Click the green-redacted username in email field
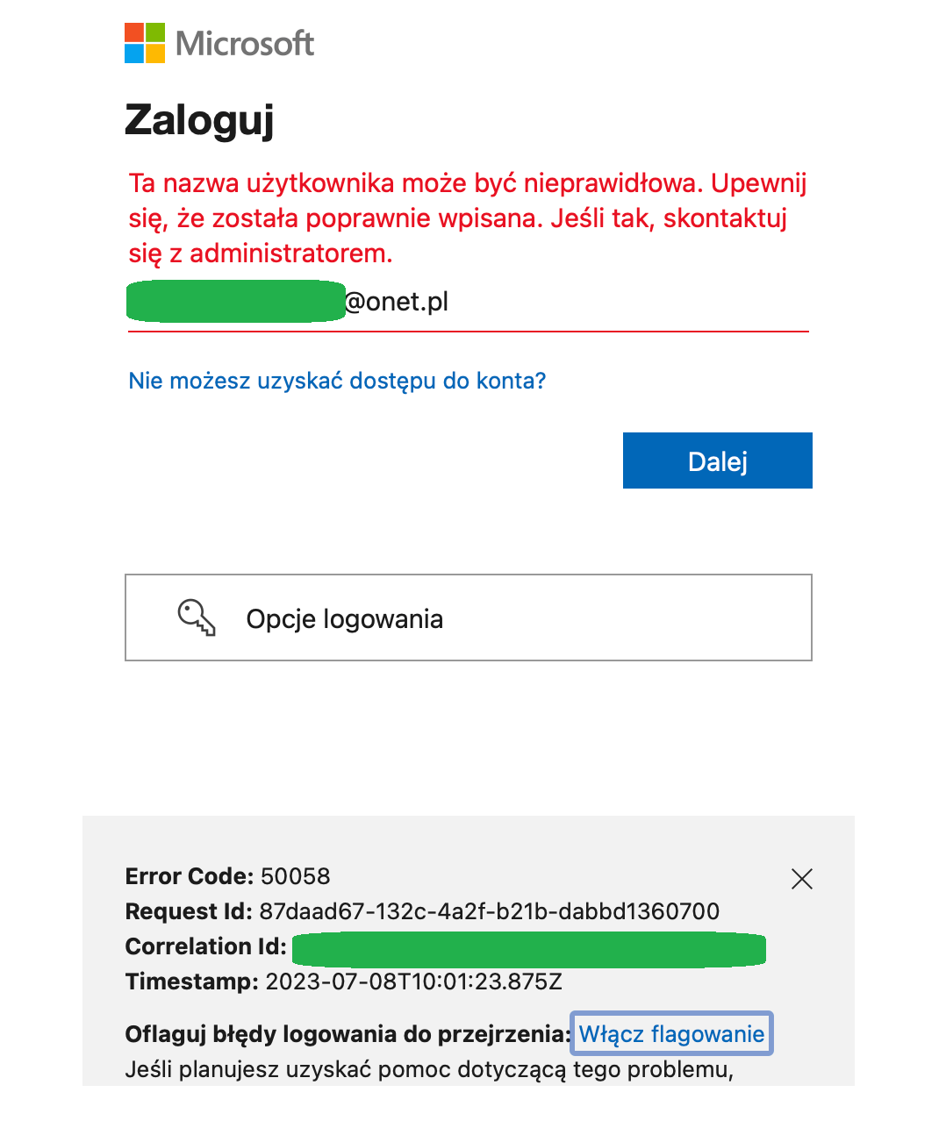This screenshot has width=946, height=1135. pos(235,301)
